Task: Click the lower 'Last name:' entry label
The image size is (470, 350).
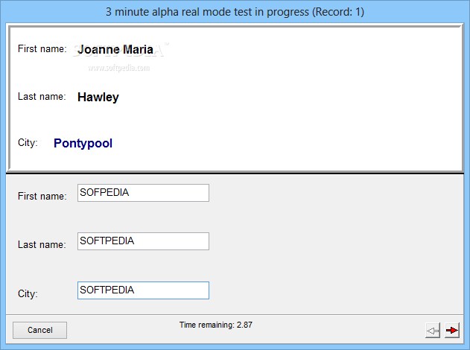Action: 42,244
